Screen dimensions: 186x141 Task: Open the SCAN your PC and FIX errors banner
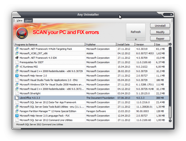66,32
